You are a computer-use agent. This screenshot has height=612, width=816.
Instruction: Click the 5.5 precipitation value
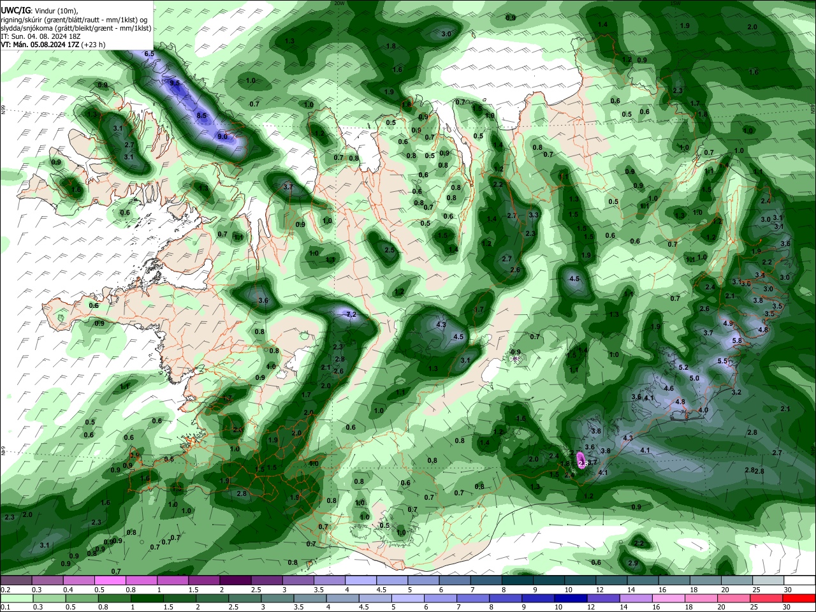723,361
